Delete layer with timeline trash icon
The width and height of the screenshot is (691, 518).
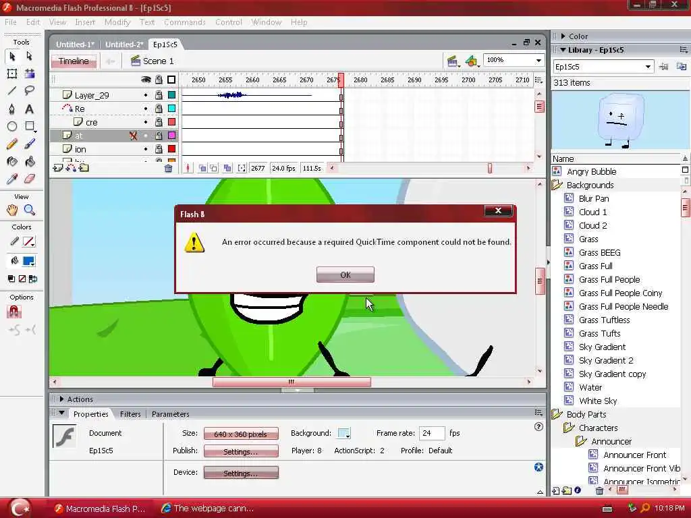168,168
